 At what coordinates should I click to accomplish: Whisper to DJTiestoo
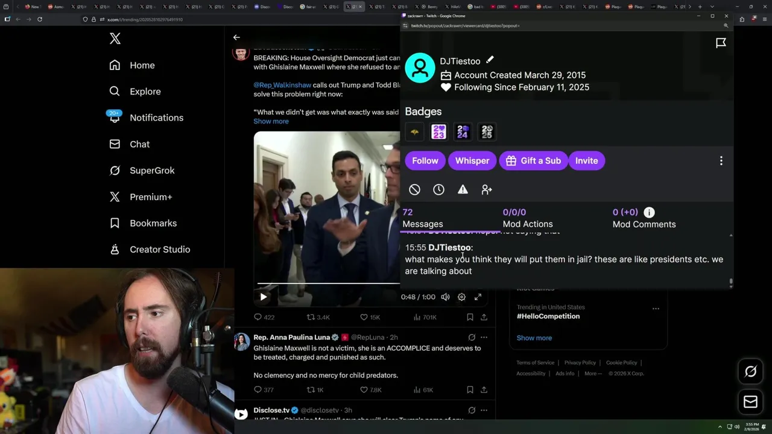[x=472, y=161]
